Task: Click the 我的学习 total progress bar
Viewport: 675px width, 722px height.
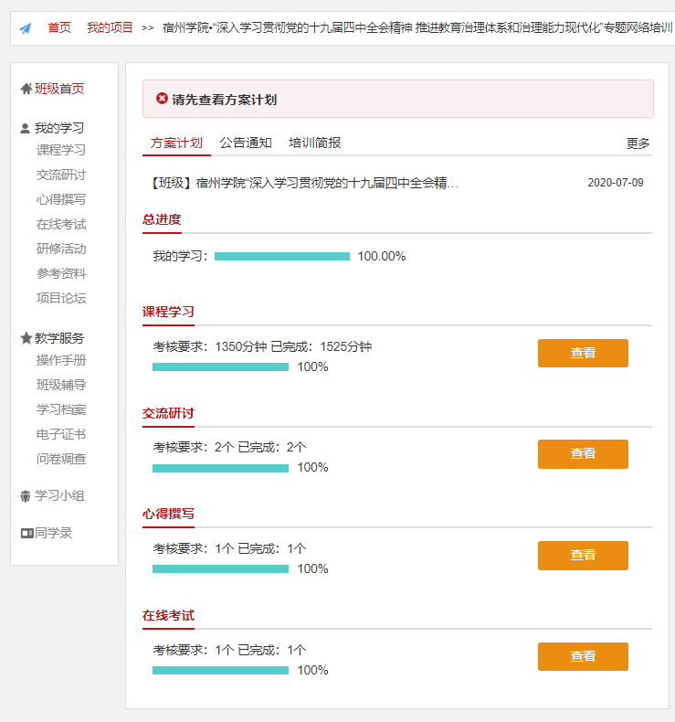Action: [282, 257]
